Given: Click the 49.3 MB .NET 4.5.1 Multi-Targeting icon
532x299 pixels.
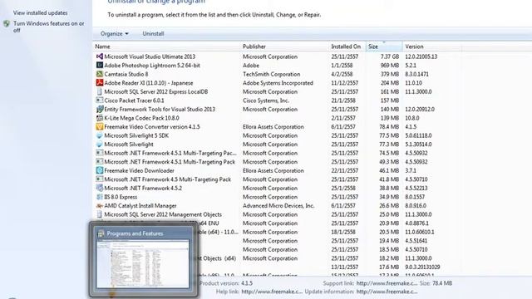Looking at the screenshot, I should (x=100, y=162).
